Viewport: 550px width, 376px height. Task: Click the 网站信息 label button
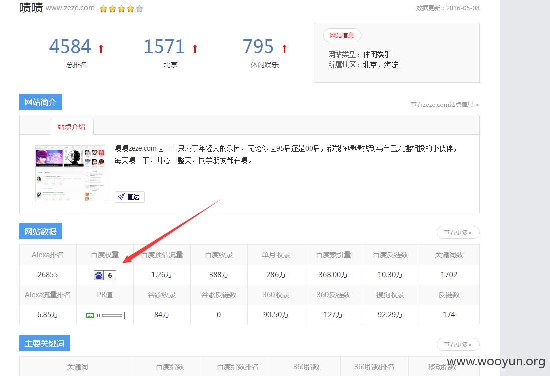[x=342, y=35]
